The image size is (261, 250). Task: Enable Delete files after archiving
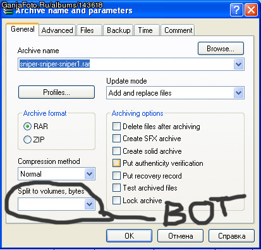(x=116, y=127)
